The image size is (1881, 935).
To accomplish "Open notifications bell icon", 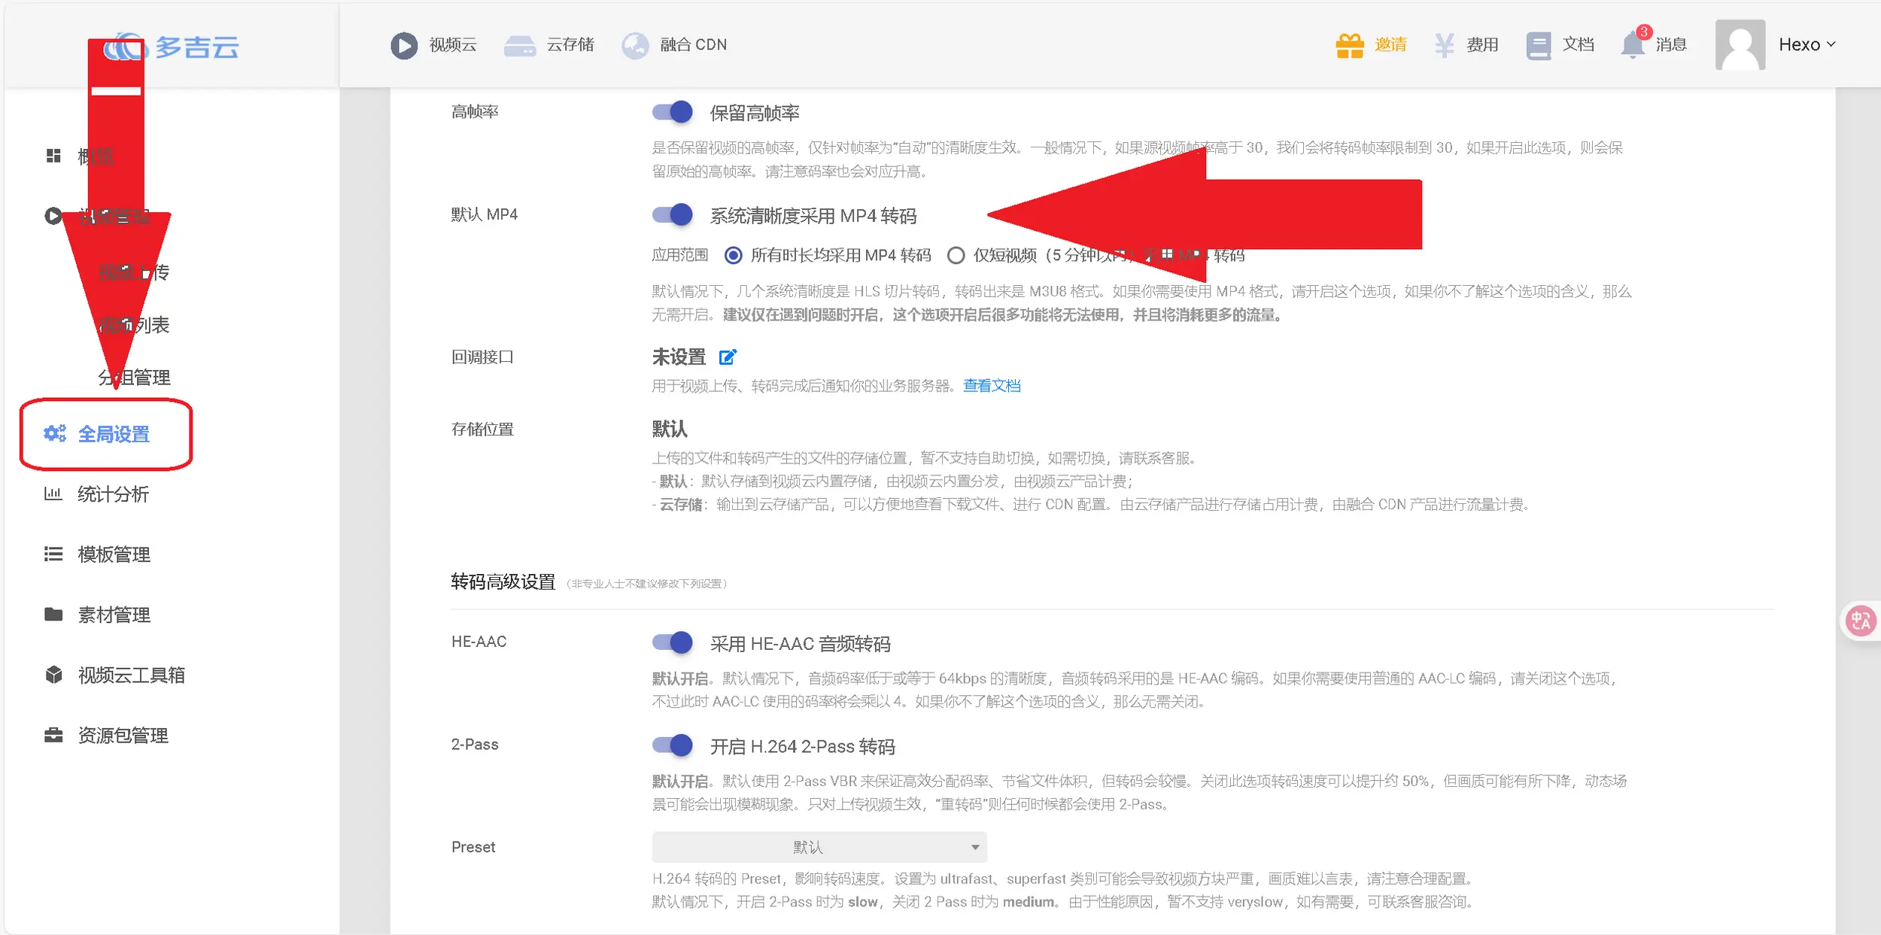I will point(1632,45).
